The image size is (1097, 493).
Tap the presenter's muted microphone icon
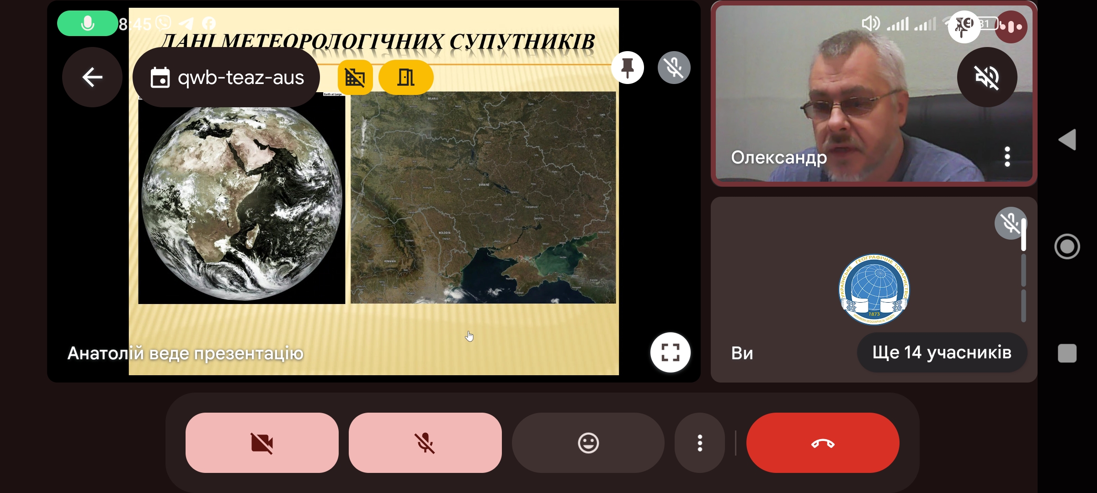point(674,68)
